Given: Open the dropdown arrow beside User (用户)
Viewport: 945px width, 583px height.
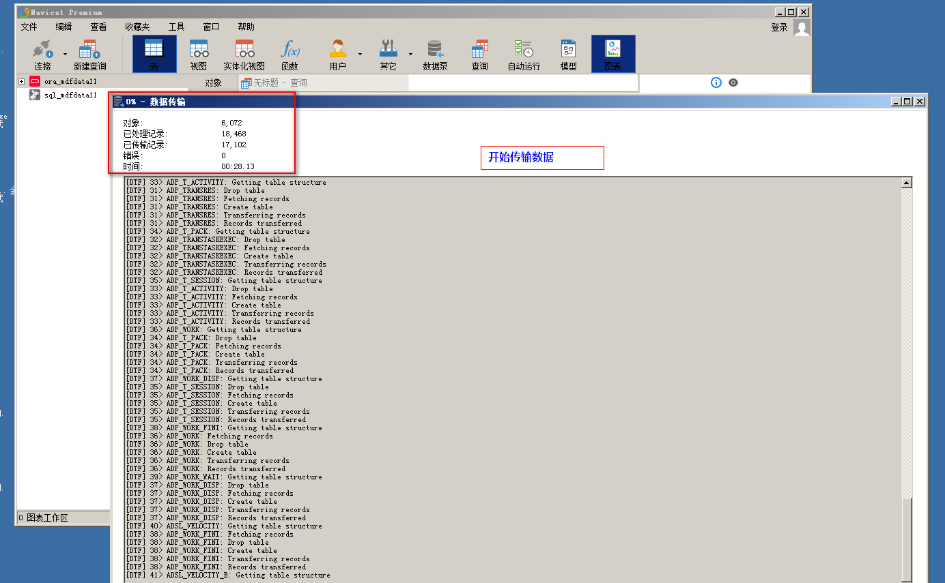Looking at the screenshot, I should [360, 54].
